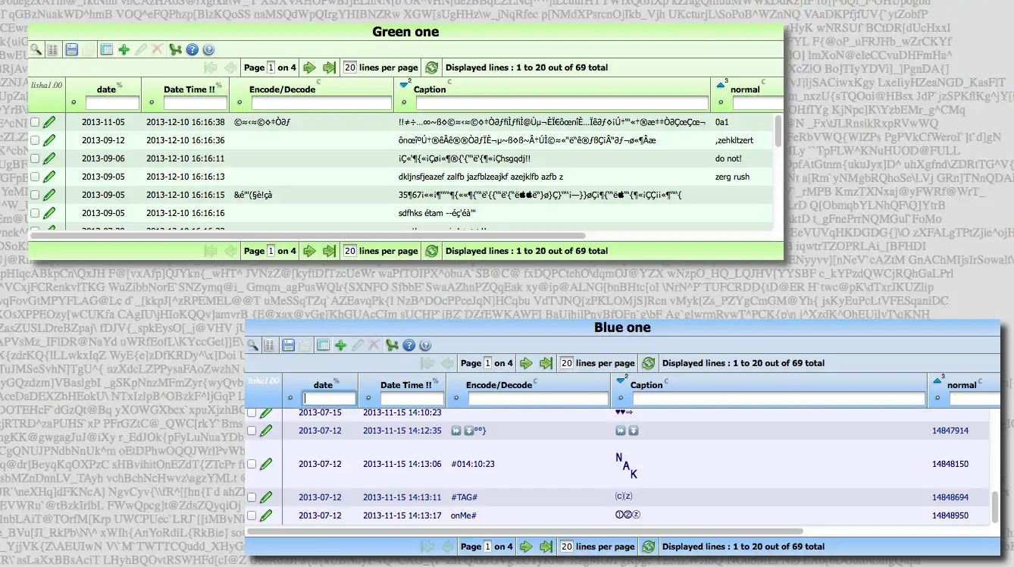The image size is (1014, 567).
Task: Click the horizontal scrollbar of Blue one table
Action: [x=524, y=531]
